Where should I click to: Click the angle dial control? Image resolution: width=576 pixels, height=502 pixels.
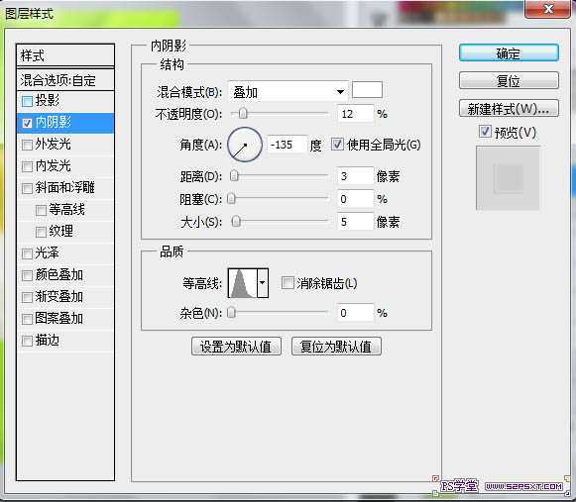pos(245,145)
